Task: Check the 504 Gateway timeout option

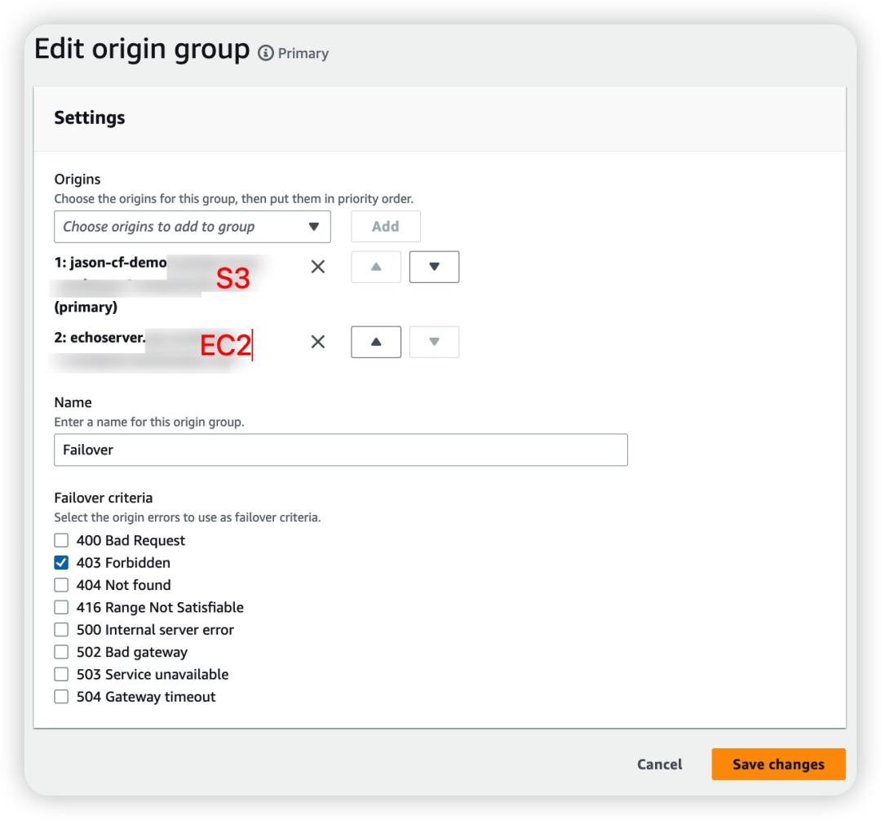Action: coord(61,697)
